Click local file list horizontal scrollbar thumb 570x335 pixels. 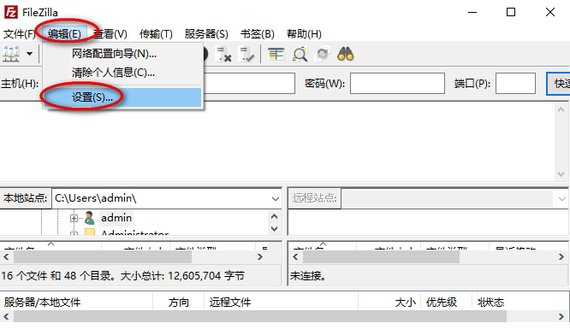click(x=103, y=257)
